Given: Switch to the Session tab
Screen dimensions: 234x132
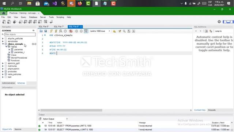Looking at the screenshot, I should [x=18, y=129].
